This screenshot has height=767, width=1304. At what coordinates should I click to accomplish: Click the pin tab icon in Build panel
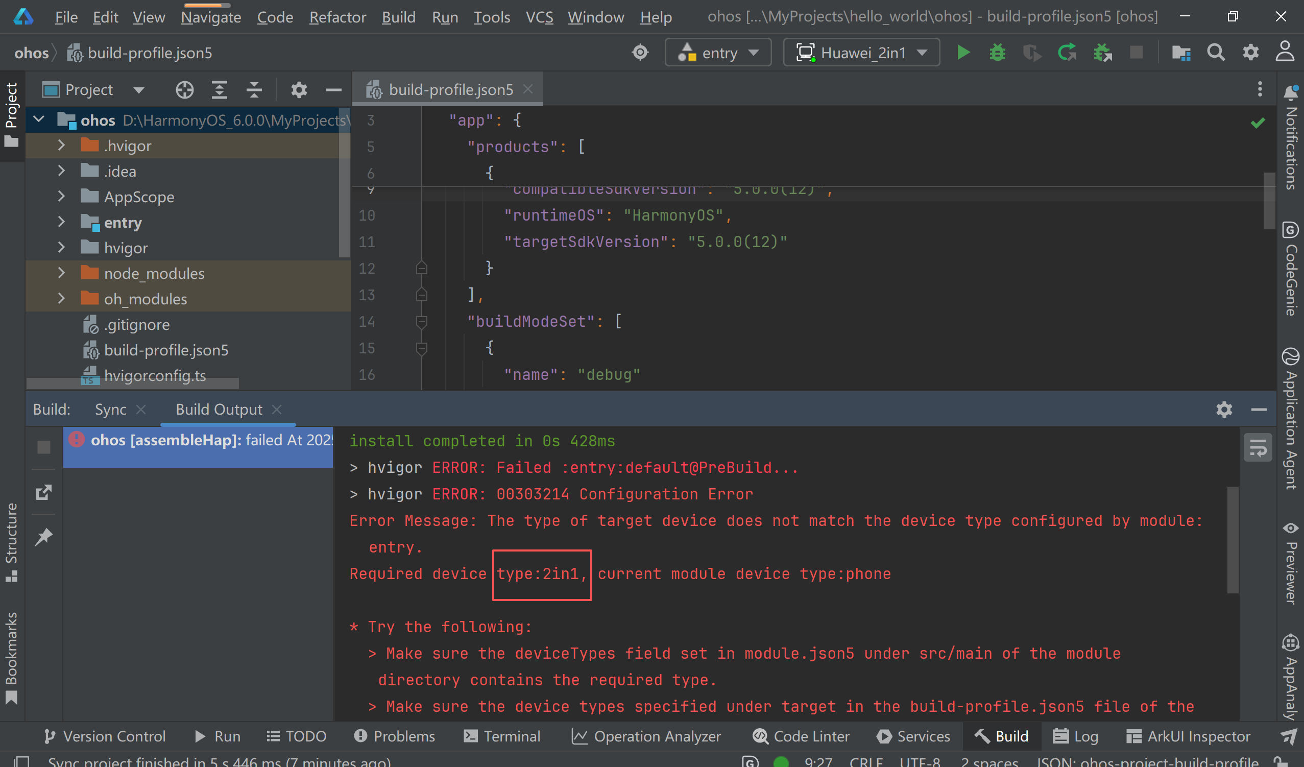tap(43, 537)
